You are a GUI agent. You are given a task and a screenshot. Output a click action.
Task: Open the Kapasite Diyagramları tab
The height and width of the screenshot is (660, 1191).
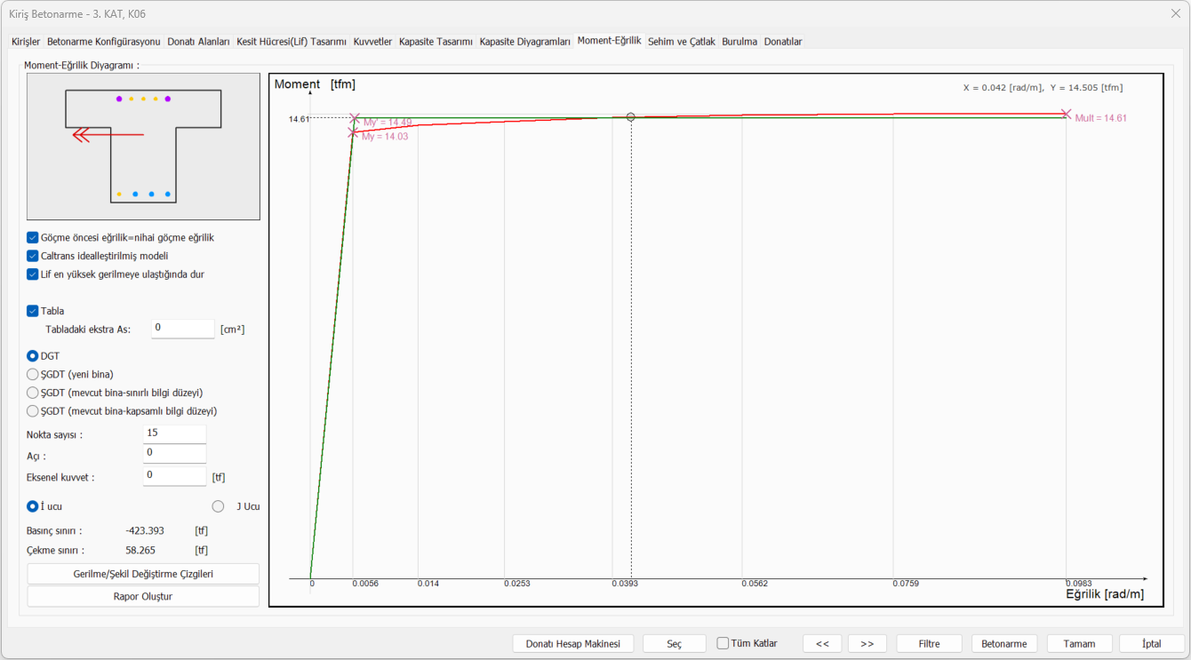click(x=524, y=42)
